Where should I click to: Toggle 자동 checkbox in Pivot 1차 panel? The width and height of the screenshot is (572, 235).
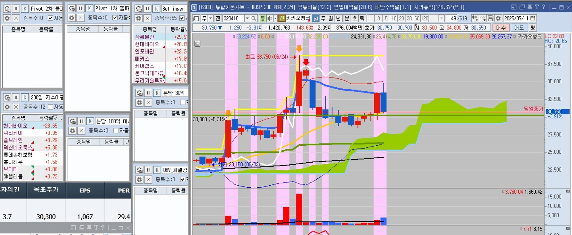[115, 18]
